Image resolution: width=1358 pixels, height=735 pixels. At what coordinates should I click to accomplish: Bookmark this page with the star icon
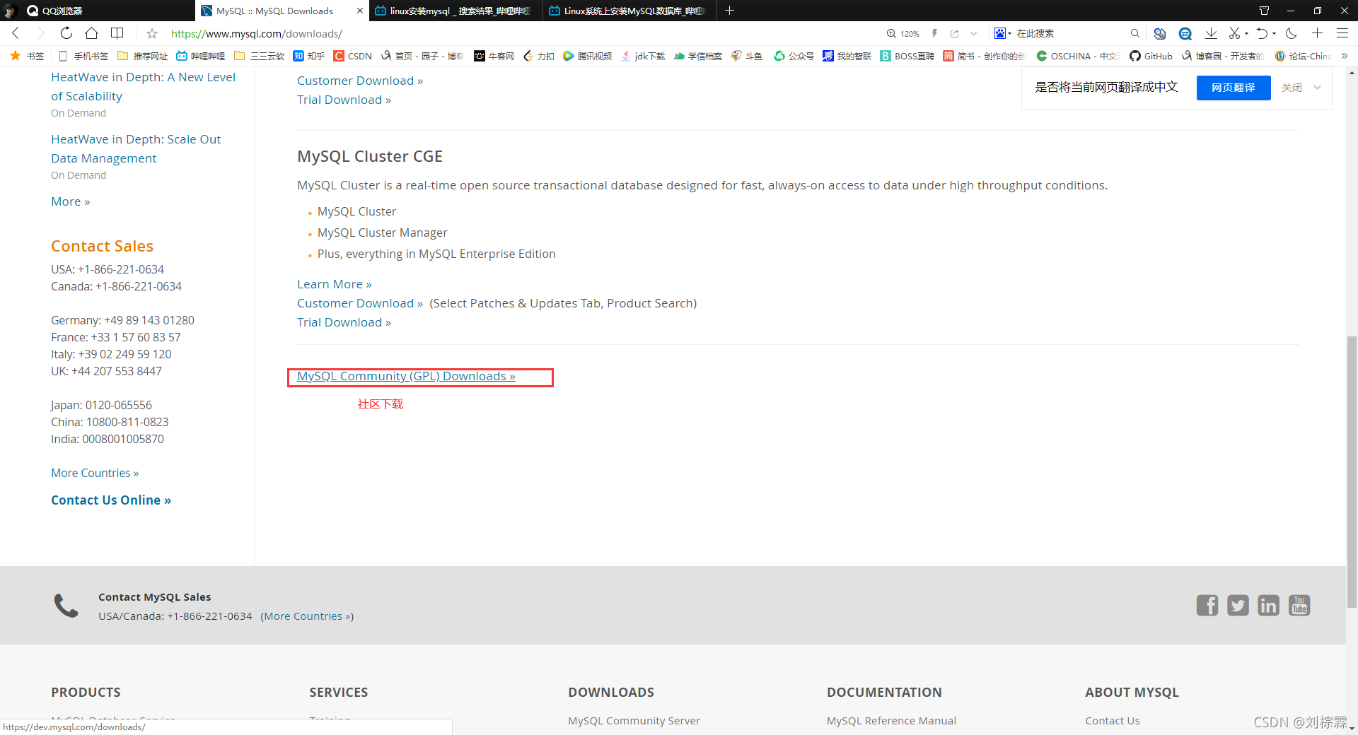[151, 33]
